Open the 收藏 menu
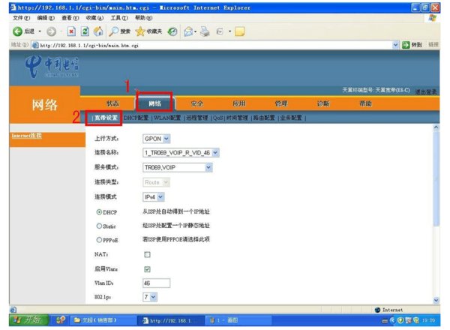This screenshot has height=330, width=450. tap(94, 18)
